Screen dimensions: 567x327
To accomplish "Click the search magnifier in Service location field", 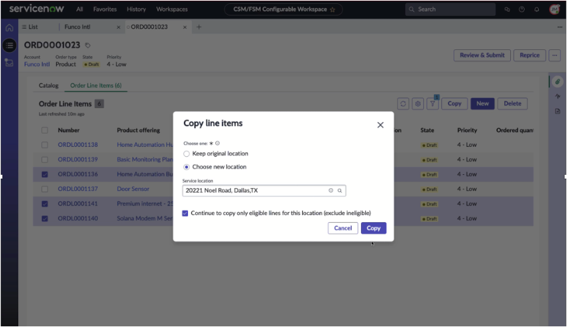I will pyautogui.click(x=340, y=191).
